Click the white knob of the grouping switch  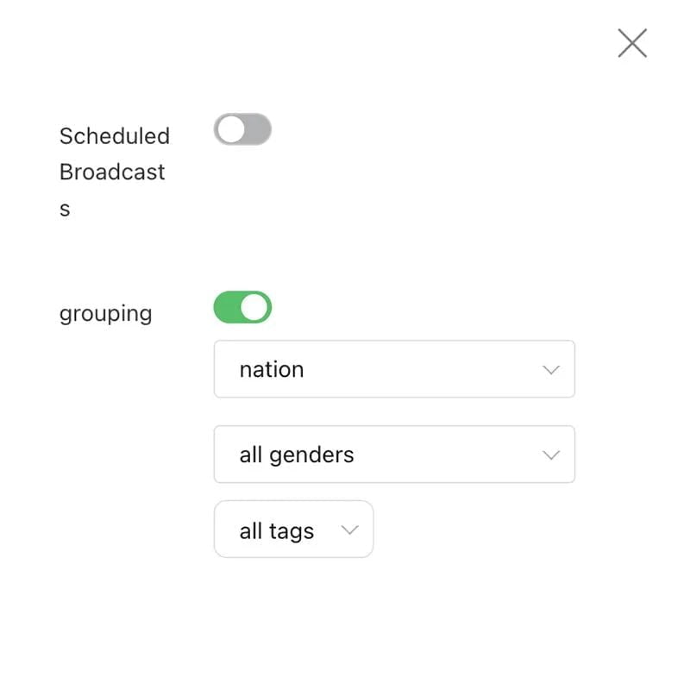click(x=254, y=307)
